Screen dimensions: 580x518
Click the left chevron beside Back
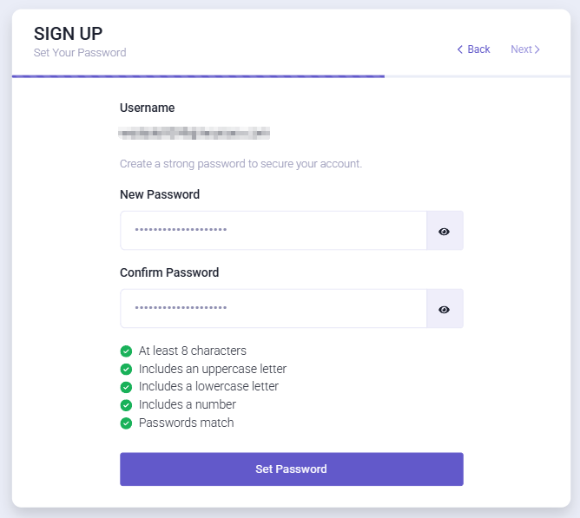click(460, 49)
